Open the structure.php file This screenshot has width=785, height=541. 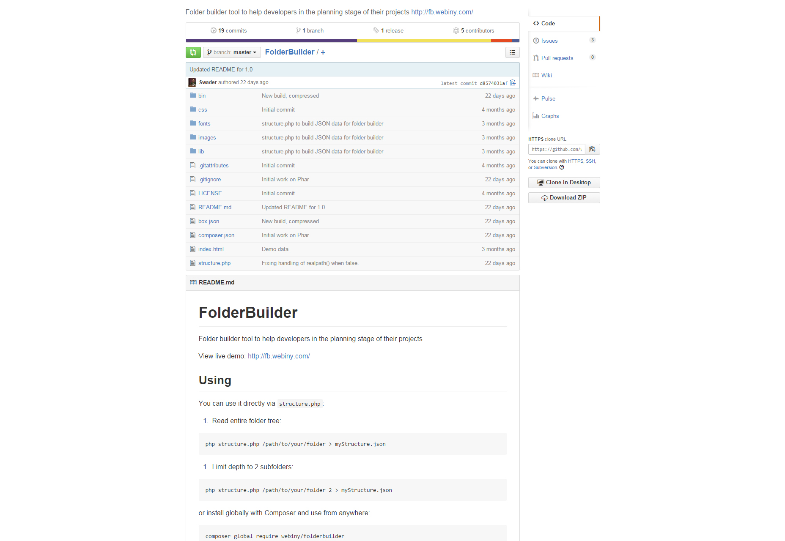(x=214, y=263)
